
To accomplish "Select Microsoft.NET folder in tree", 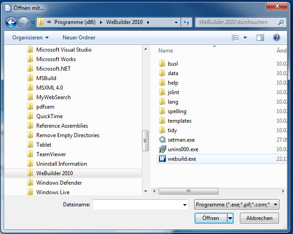I will pyautogui.click(x=54, y=69).
